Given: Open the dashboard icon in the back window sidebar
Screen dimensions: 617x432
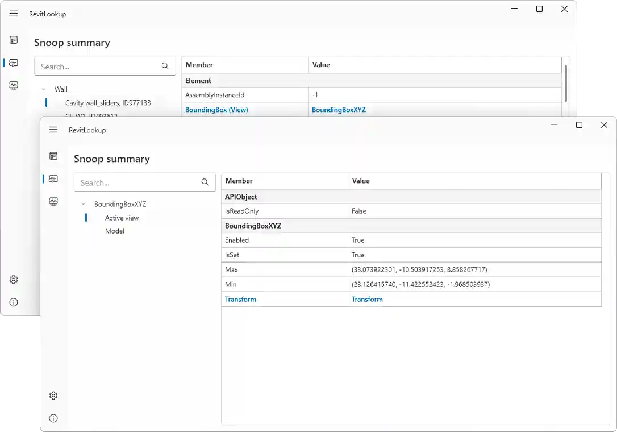Looking at the screenshot, I should [14, 40].
